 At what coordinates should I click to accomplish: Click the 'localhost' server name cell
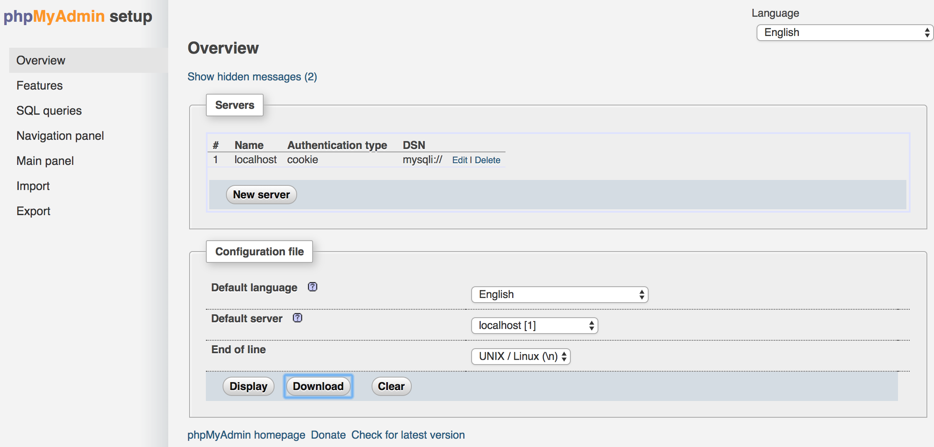(x=256, y=159)
